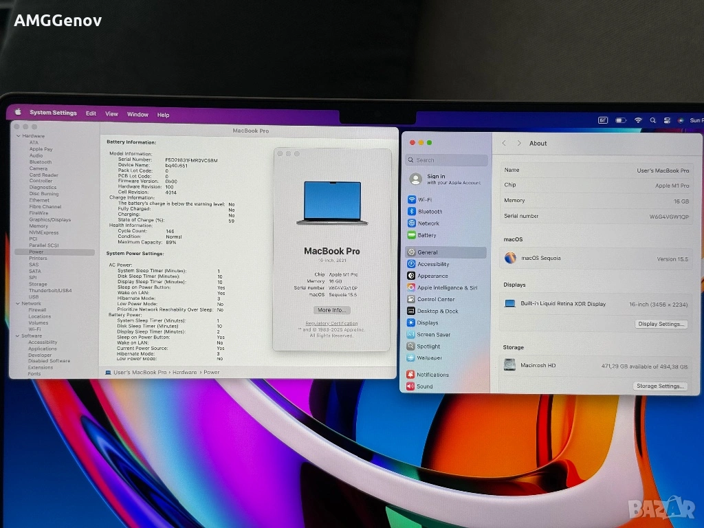
Task: Go to Control Center settings
Action: pyautogui.click(x=435, y=299)
